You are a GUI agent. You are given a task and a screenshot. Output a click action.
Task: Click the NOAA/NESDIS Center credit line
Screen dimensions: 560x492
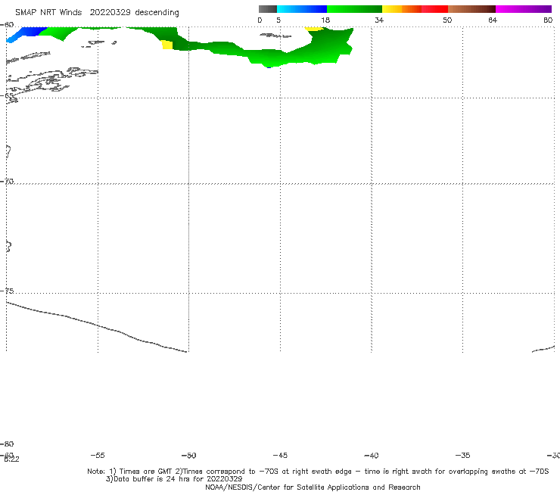pyautogui.click(x=313, y=487)
